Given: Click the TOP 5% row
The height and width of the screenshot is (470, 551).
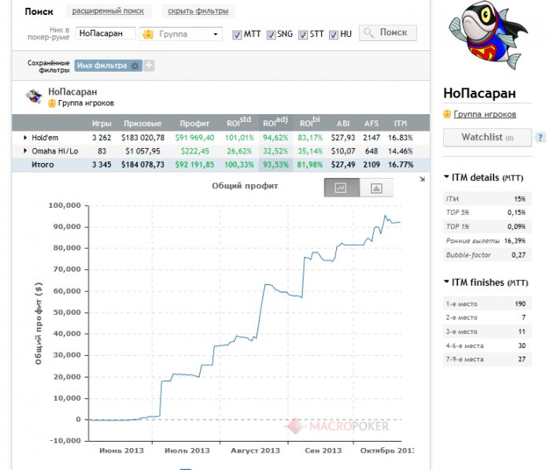Looking at the screenshot, I should pyautogui.click(x=487, y=213).
